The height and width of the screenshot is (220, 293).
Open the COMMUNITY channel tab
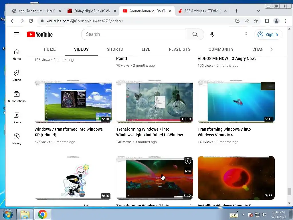221,49
